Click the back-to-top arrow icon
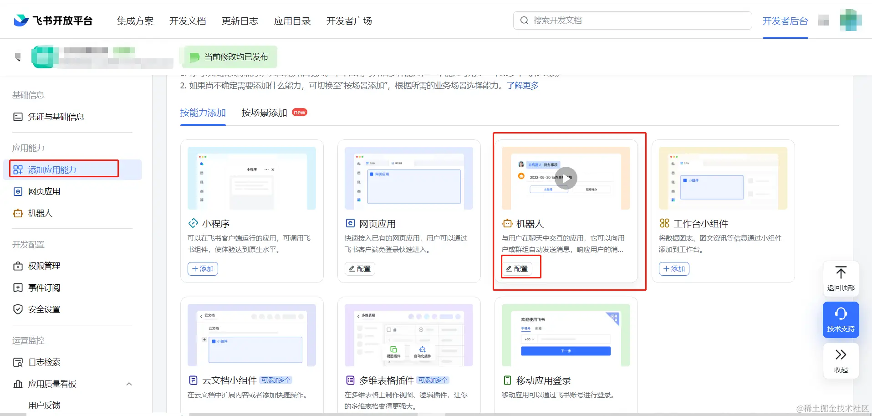 (841, 272)
